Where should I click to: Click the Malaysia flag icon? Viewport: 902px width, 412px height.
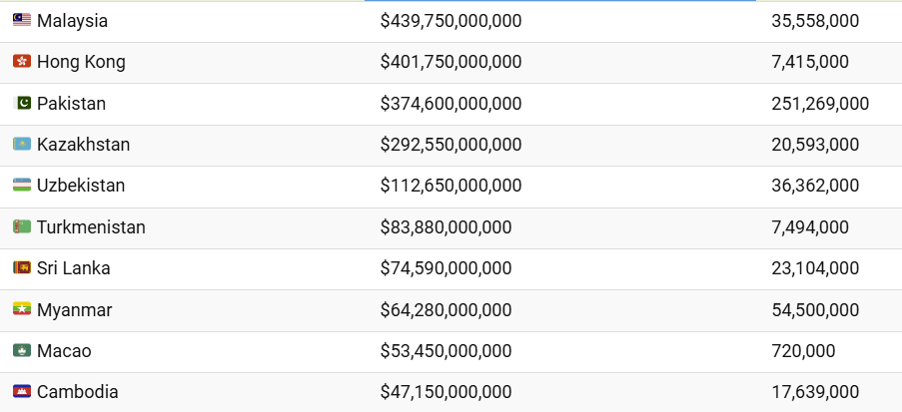pyautogui.click(x=22, y=21)
